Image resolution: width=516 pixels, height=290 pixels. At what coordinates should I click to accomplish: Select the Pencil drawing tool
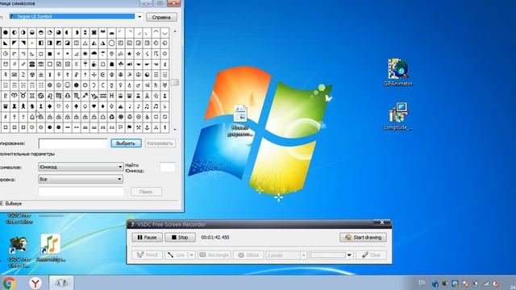(x=147, y=255)
